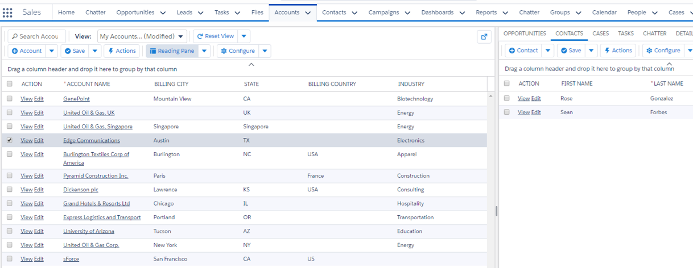The width and height of the screenshot is (693, 268).
Task: Sort by the INDUSTRY column header
Action: click(x=411, y=84)
